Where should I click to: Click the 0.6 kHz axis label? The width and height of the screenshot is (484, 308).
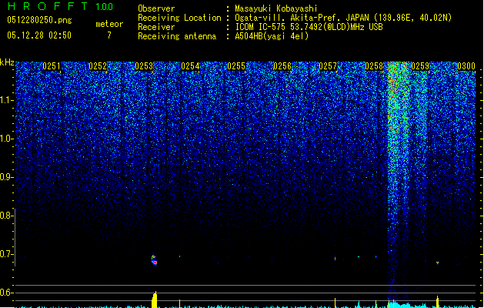pyautogui.click(x=6, y=293)
